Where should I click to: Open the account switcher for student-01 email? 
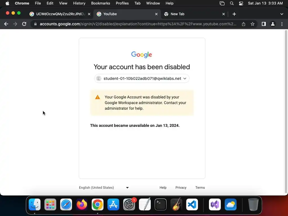142,78
